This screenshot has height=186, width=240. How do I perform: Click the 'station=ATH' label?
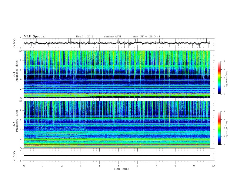[112, 36]
